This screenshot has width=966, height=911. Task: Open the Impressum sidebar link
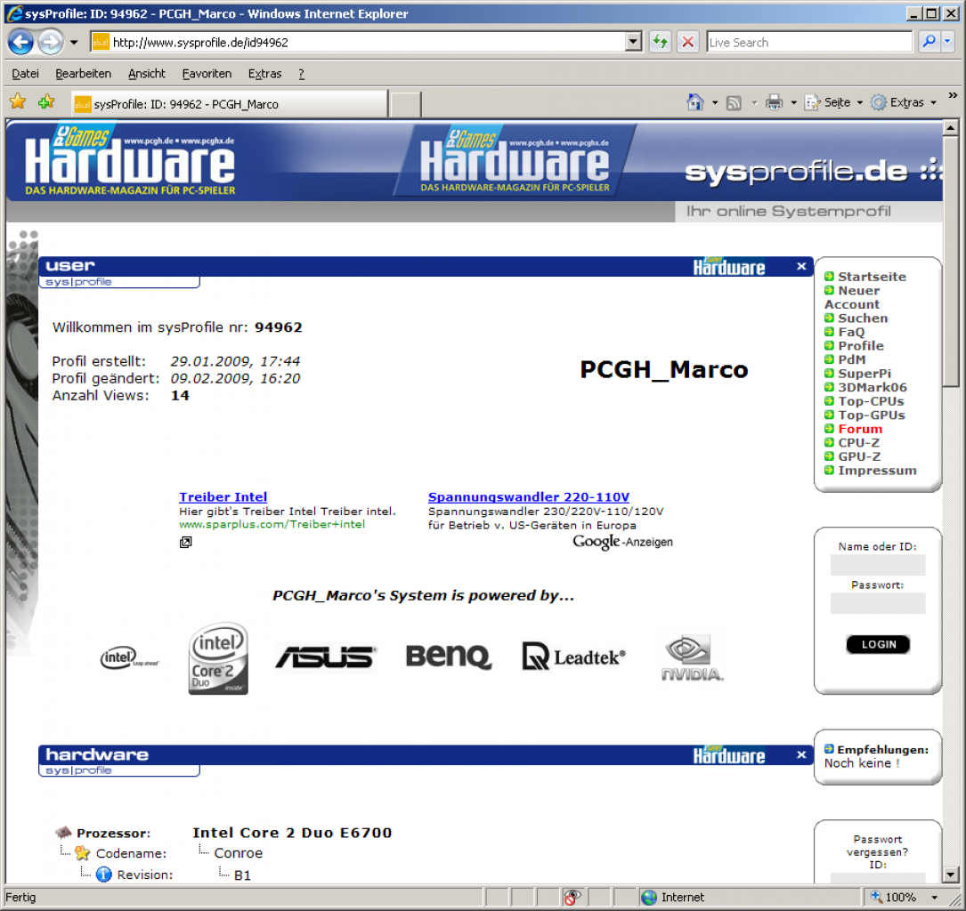877,471
